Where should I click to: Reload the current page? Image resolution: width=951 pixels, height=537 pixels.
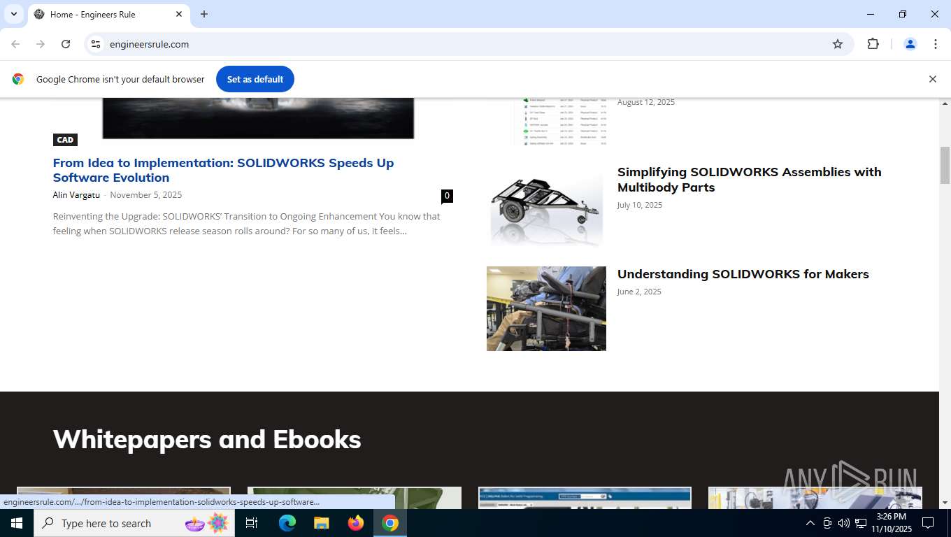click(x=66, y=44)
